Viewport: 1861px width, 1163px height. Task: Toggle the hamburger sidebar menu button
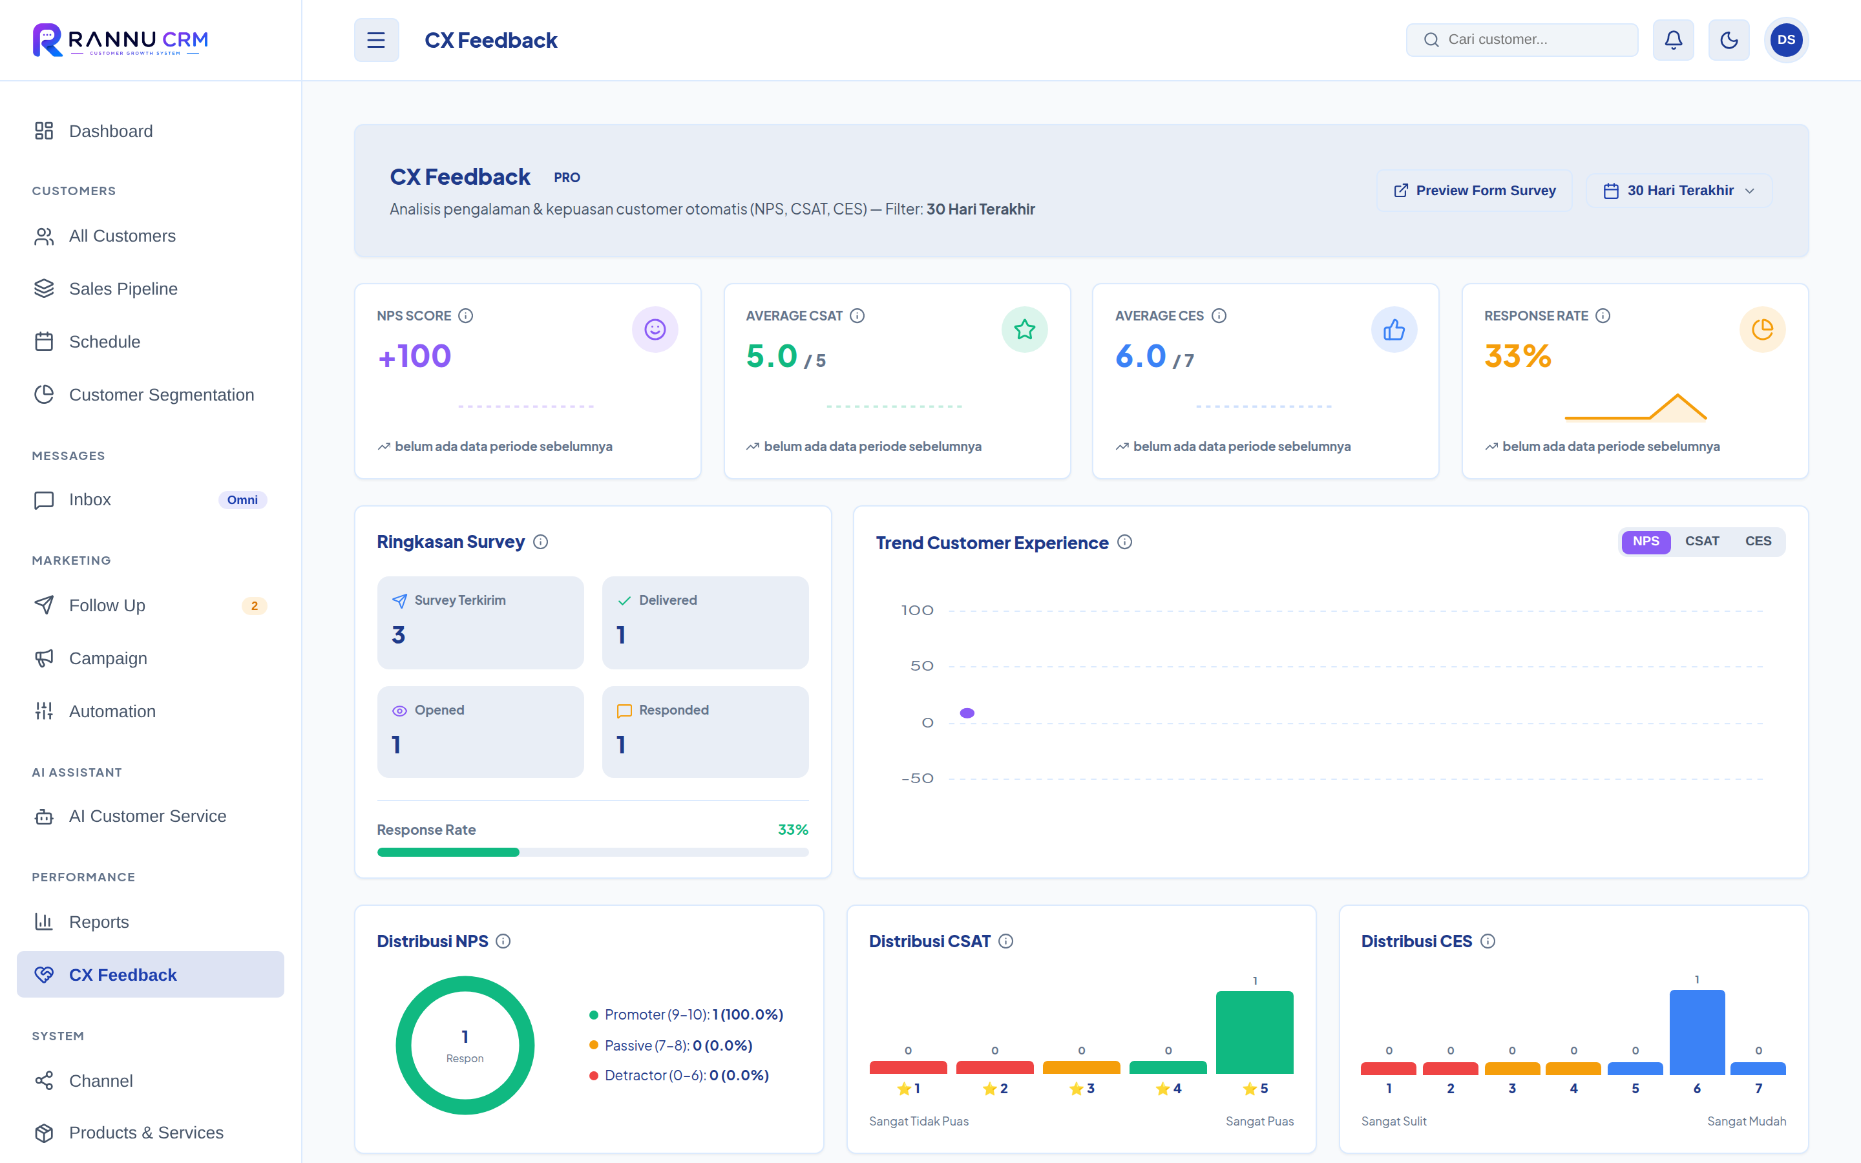click(x=376, y=40)
